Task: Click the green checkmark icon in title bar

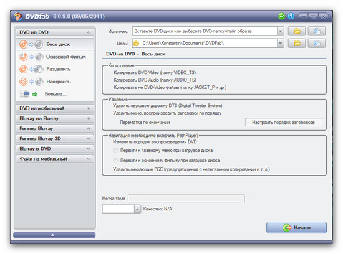Action: pos(281,16)
